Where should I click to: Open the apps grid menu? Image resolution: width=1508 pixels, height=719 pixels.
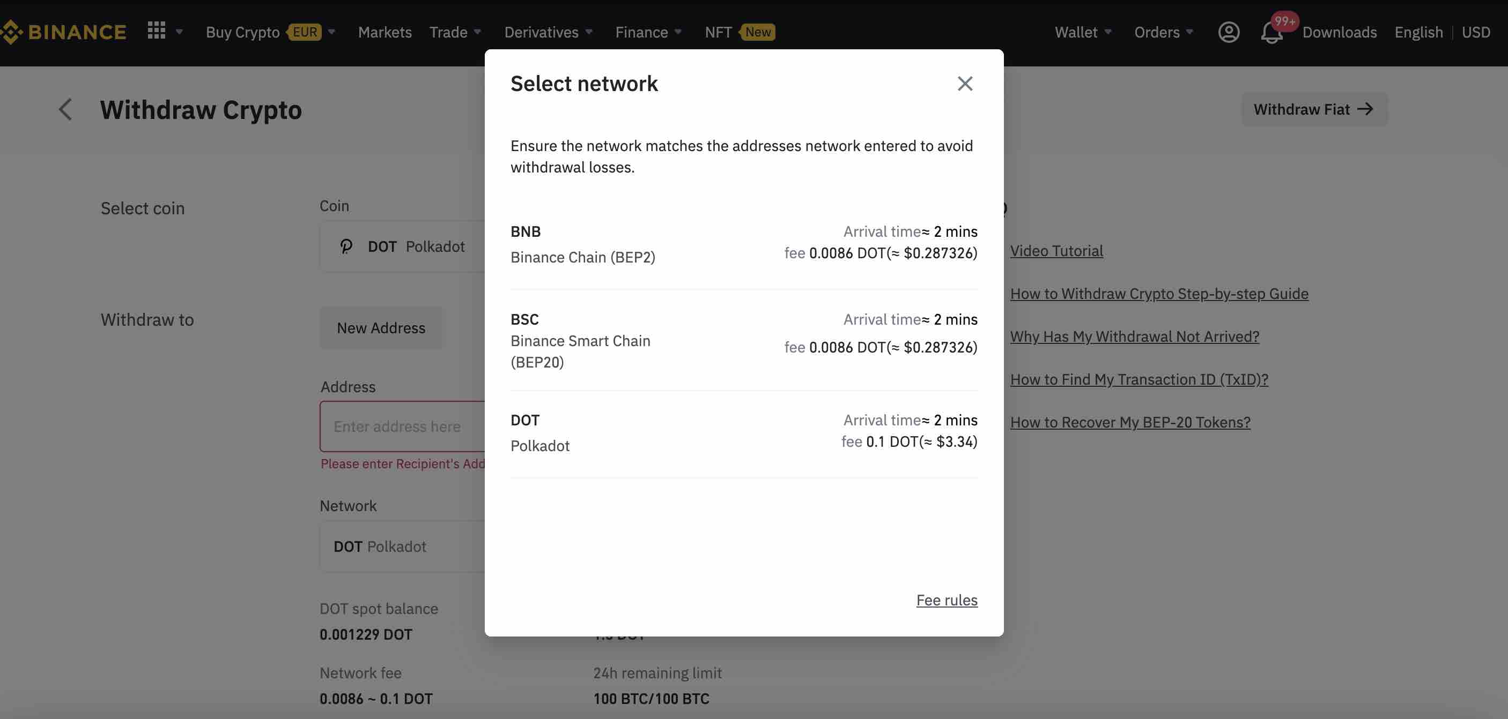pyautogui.click(x=156, y=31)
